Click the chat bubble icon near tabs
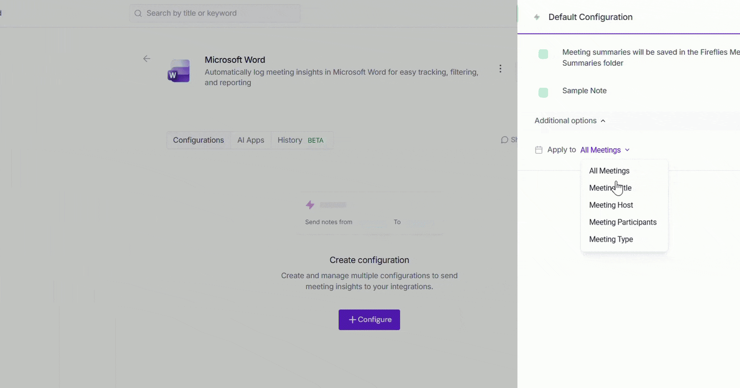The image size is (740, 388). coord(504,140)
